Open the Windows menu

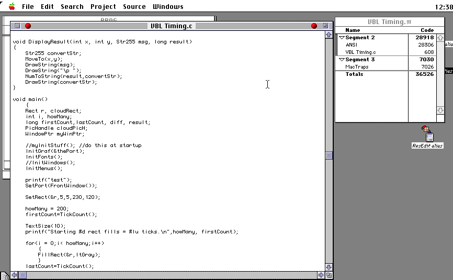click(168, 6)
